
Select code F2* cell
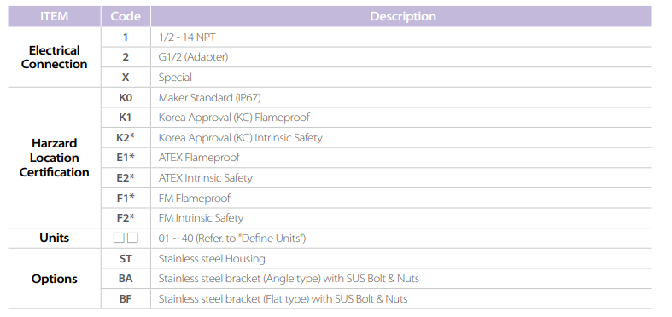tap(126, 218)
